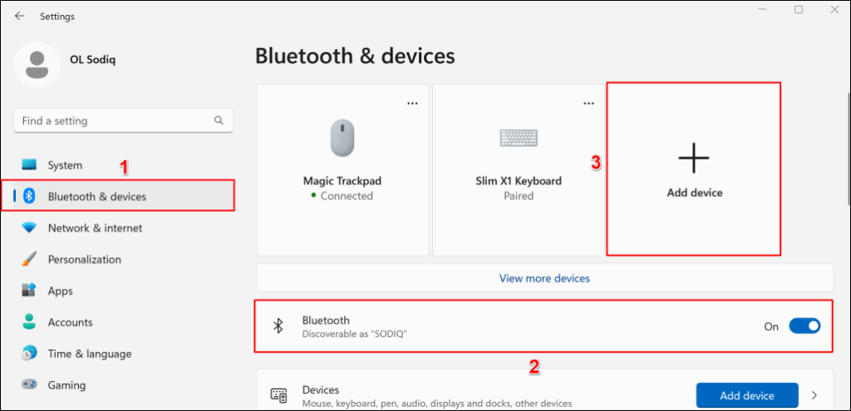Click the back arrow in Settings header
This screenshot has height=411, width=851.
pos(19,16)
